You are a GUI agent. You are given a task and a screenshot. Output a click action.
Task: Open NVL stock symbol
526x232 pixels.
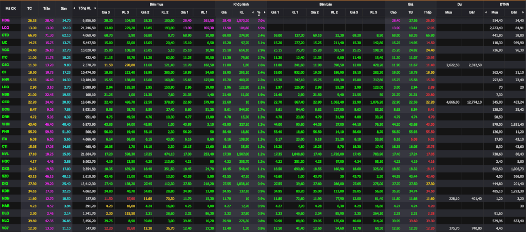coord(6,153)
